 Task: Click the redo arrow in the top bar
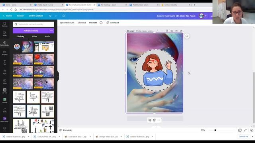pos(56,16)
